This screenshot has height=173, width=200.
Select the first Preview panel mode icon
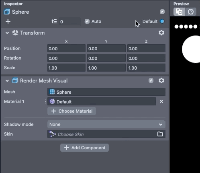click(179, 12)
